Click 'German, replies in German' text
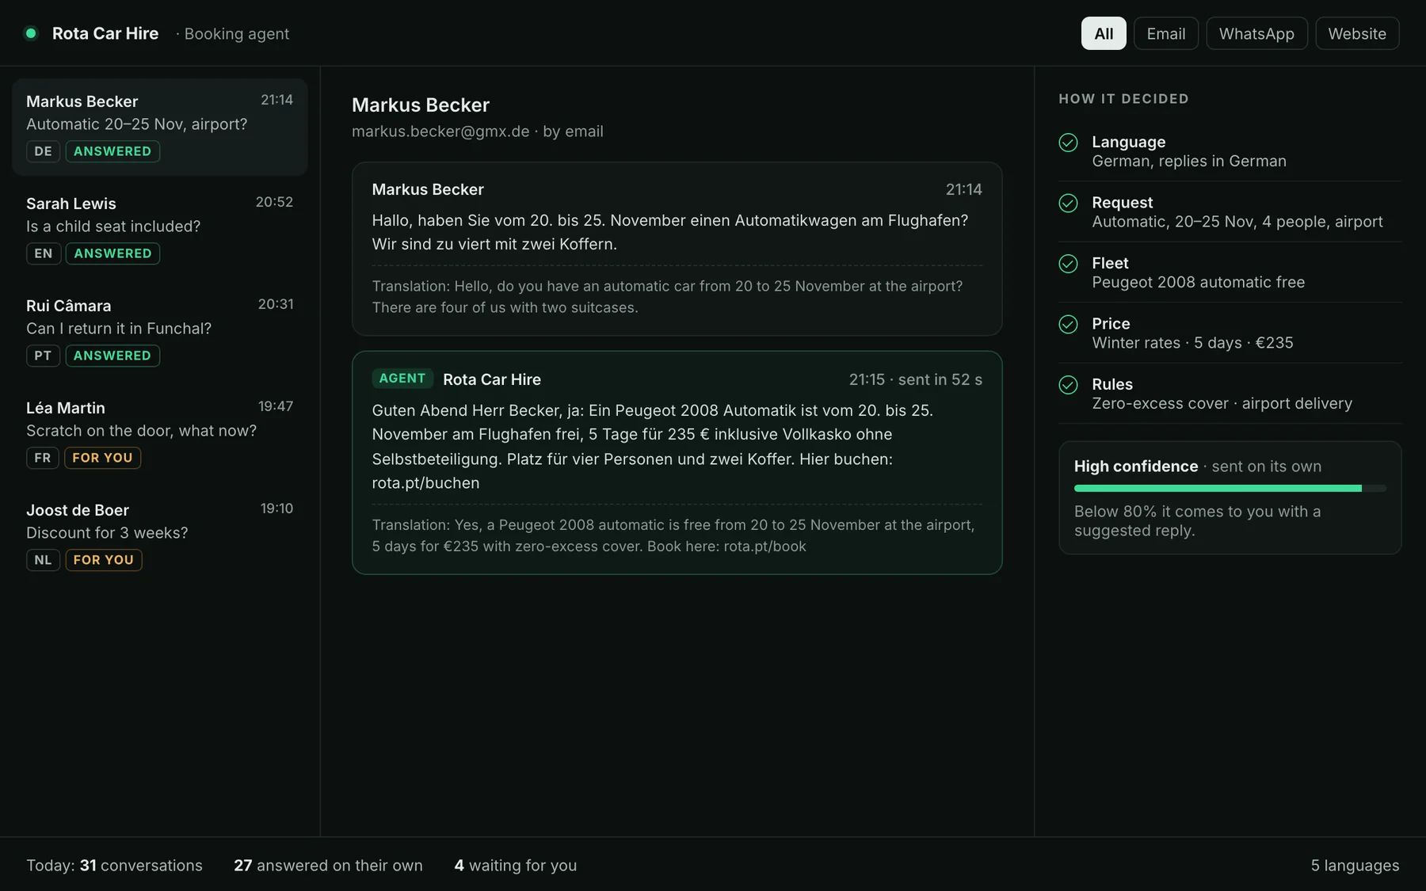The image size is (1426, 891). click(x=1189, y=162)
